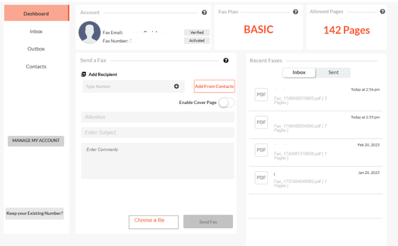Click Keep your Existing Number? button
Viewport: 398px width, 246px height.
(x=34, y=213)
